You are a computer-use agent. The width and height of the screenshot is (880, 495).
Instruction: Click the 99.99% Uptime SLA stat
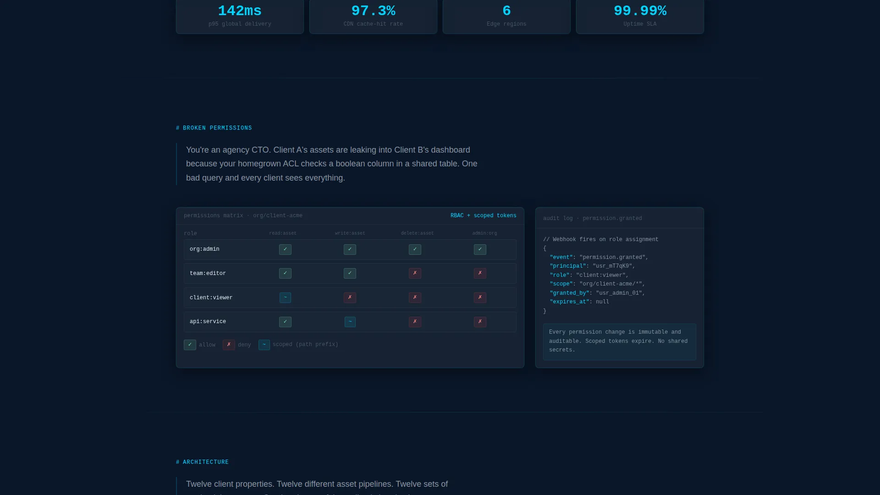click(640, 16)
